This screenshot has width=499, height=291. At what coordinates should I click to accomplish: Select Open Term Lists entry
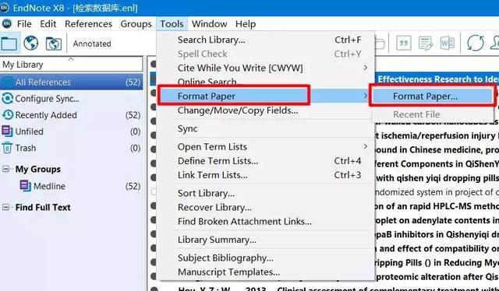(x=266, y=146)
